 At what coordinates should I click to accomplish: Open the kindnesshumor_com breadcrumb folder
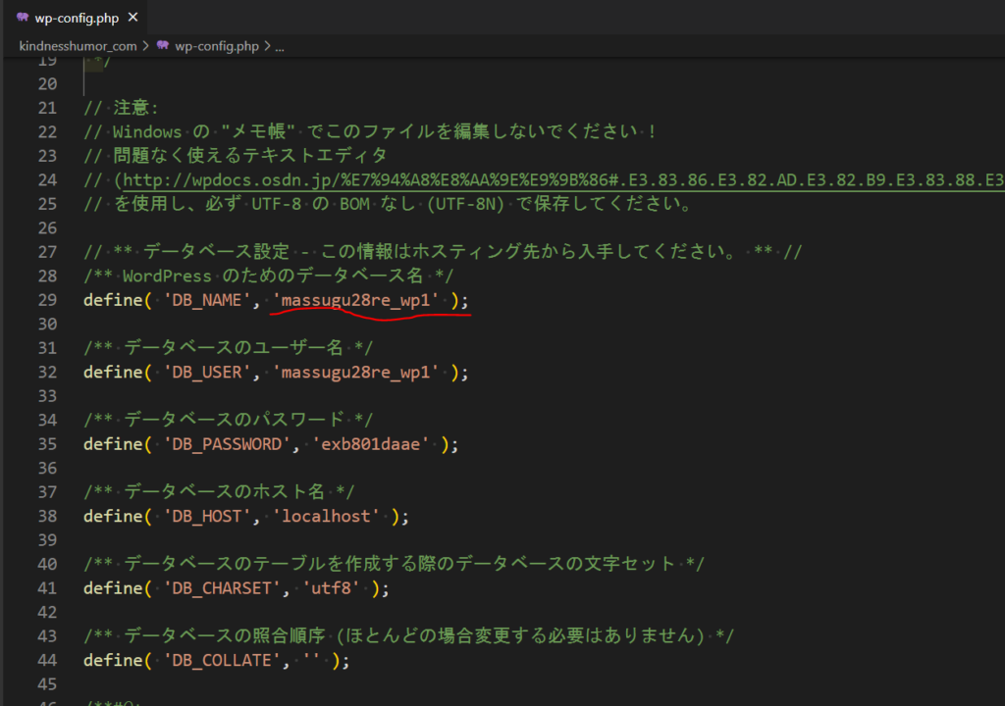point(78,46)
